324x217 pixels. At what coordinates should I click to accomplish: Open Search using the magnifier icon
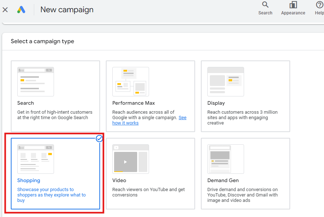[265, 5]
